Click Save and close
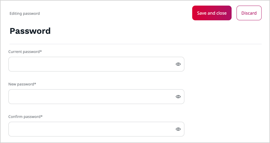The height and width of the screenshot is (143, 270). click(212, 13)
